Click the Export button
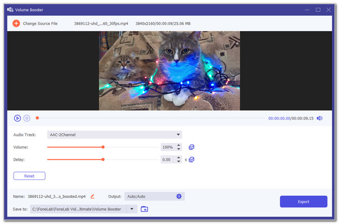 (x=303, y=202)
